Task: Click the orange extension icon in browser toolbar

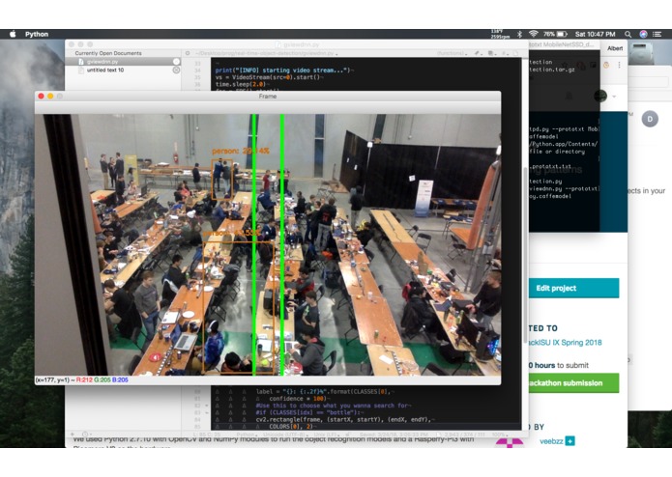Action: click(x=606, y=65)
